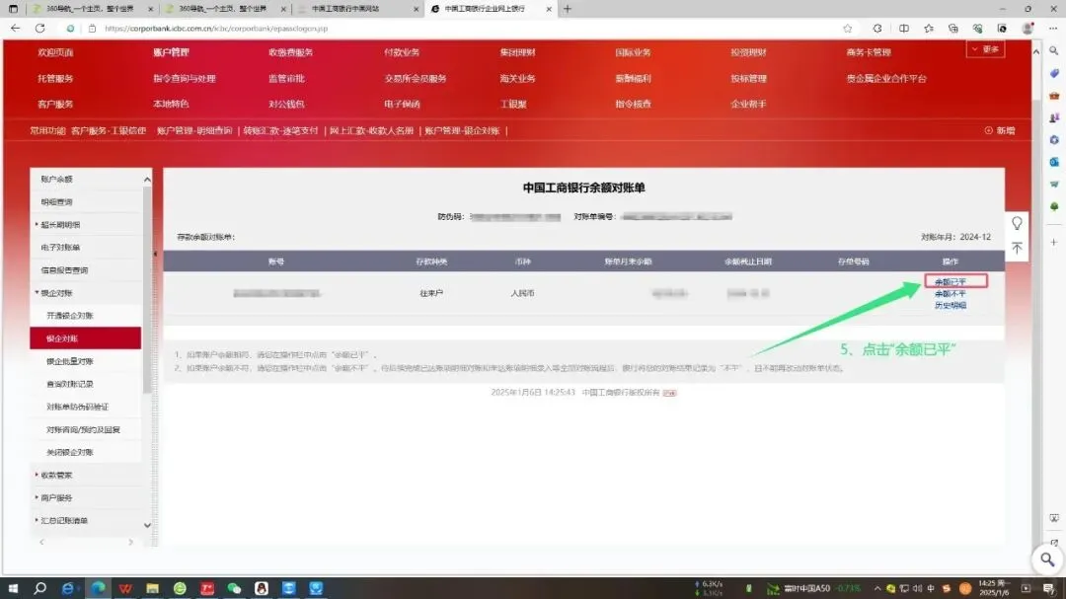Open the 转账汇款-逐笔支付 shortcut
This screenshot has height=599, width=1066.
pyautogui.click(x=280, y=130)
